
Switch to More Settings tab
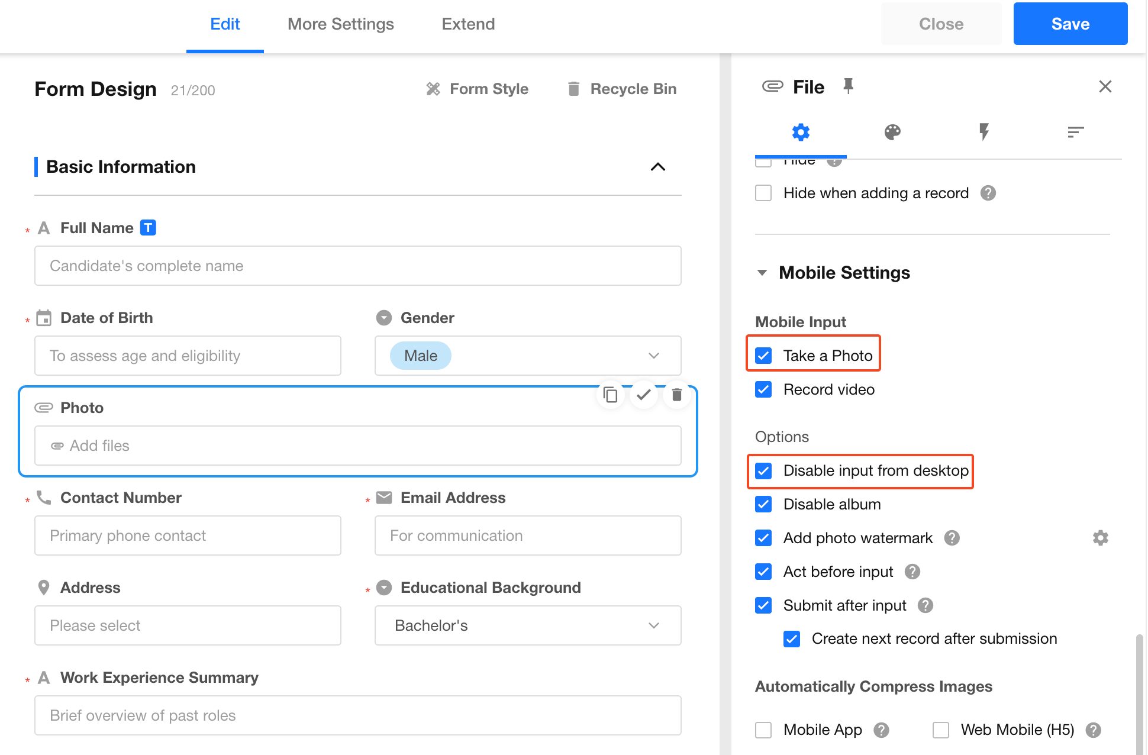(340, 24)
